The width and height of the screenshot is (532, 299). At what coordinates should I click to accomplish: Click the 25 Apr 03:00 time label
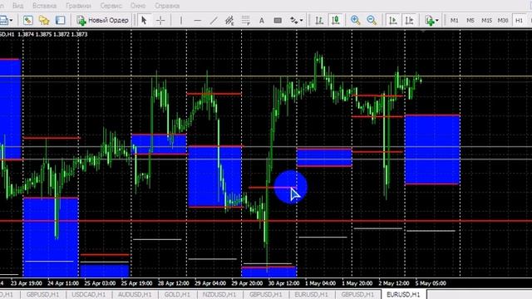(100, 283)
